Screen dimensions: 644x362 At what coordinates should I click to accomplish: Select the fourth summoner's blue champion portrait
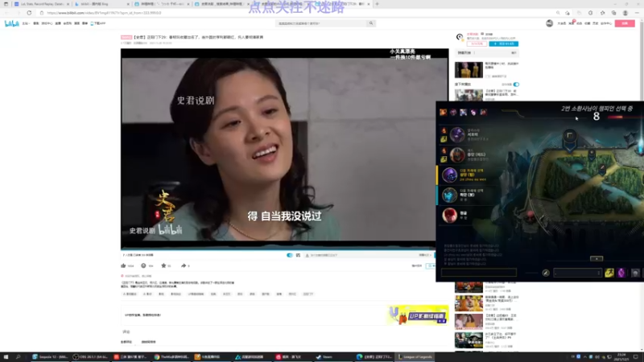(449, 195)
